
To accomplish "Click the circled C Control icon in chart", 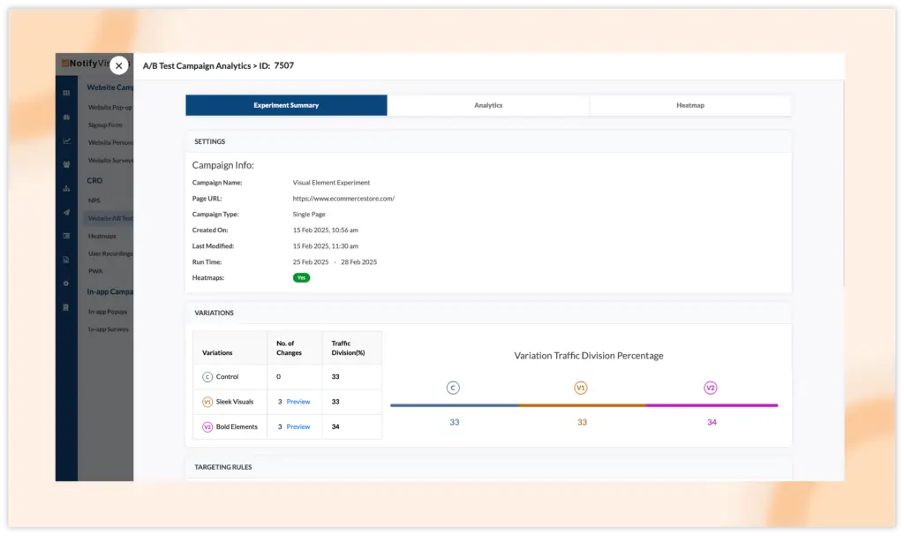I will (x=454, y=388).
